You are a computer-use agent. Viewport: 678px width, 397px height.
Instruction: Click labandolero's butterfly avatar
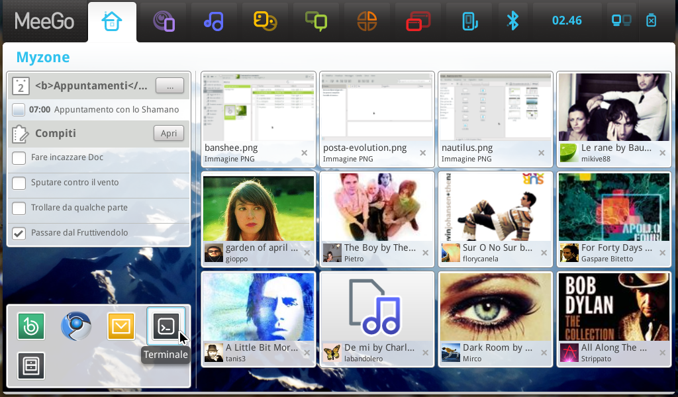[x=332, y=353]
